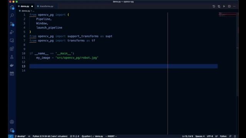Click my_image variable on line 11
Screen dimensions: 246x138
pos(43,58)
